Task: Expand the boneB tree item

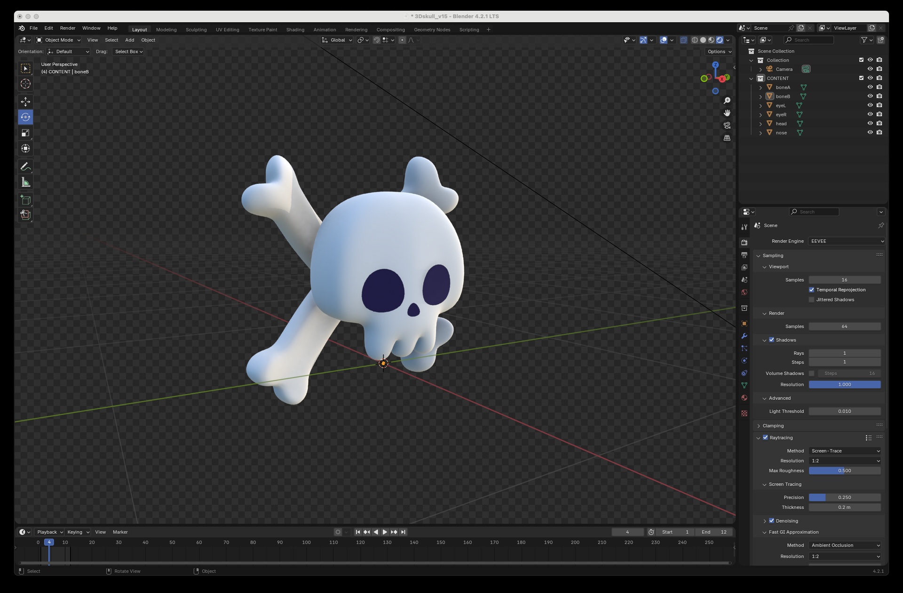Action: click(x=760, y=96)
